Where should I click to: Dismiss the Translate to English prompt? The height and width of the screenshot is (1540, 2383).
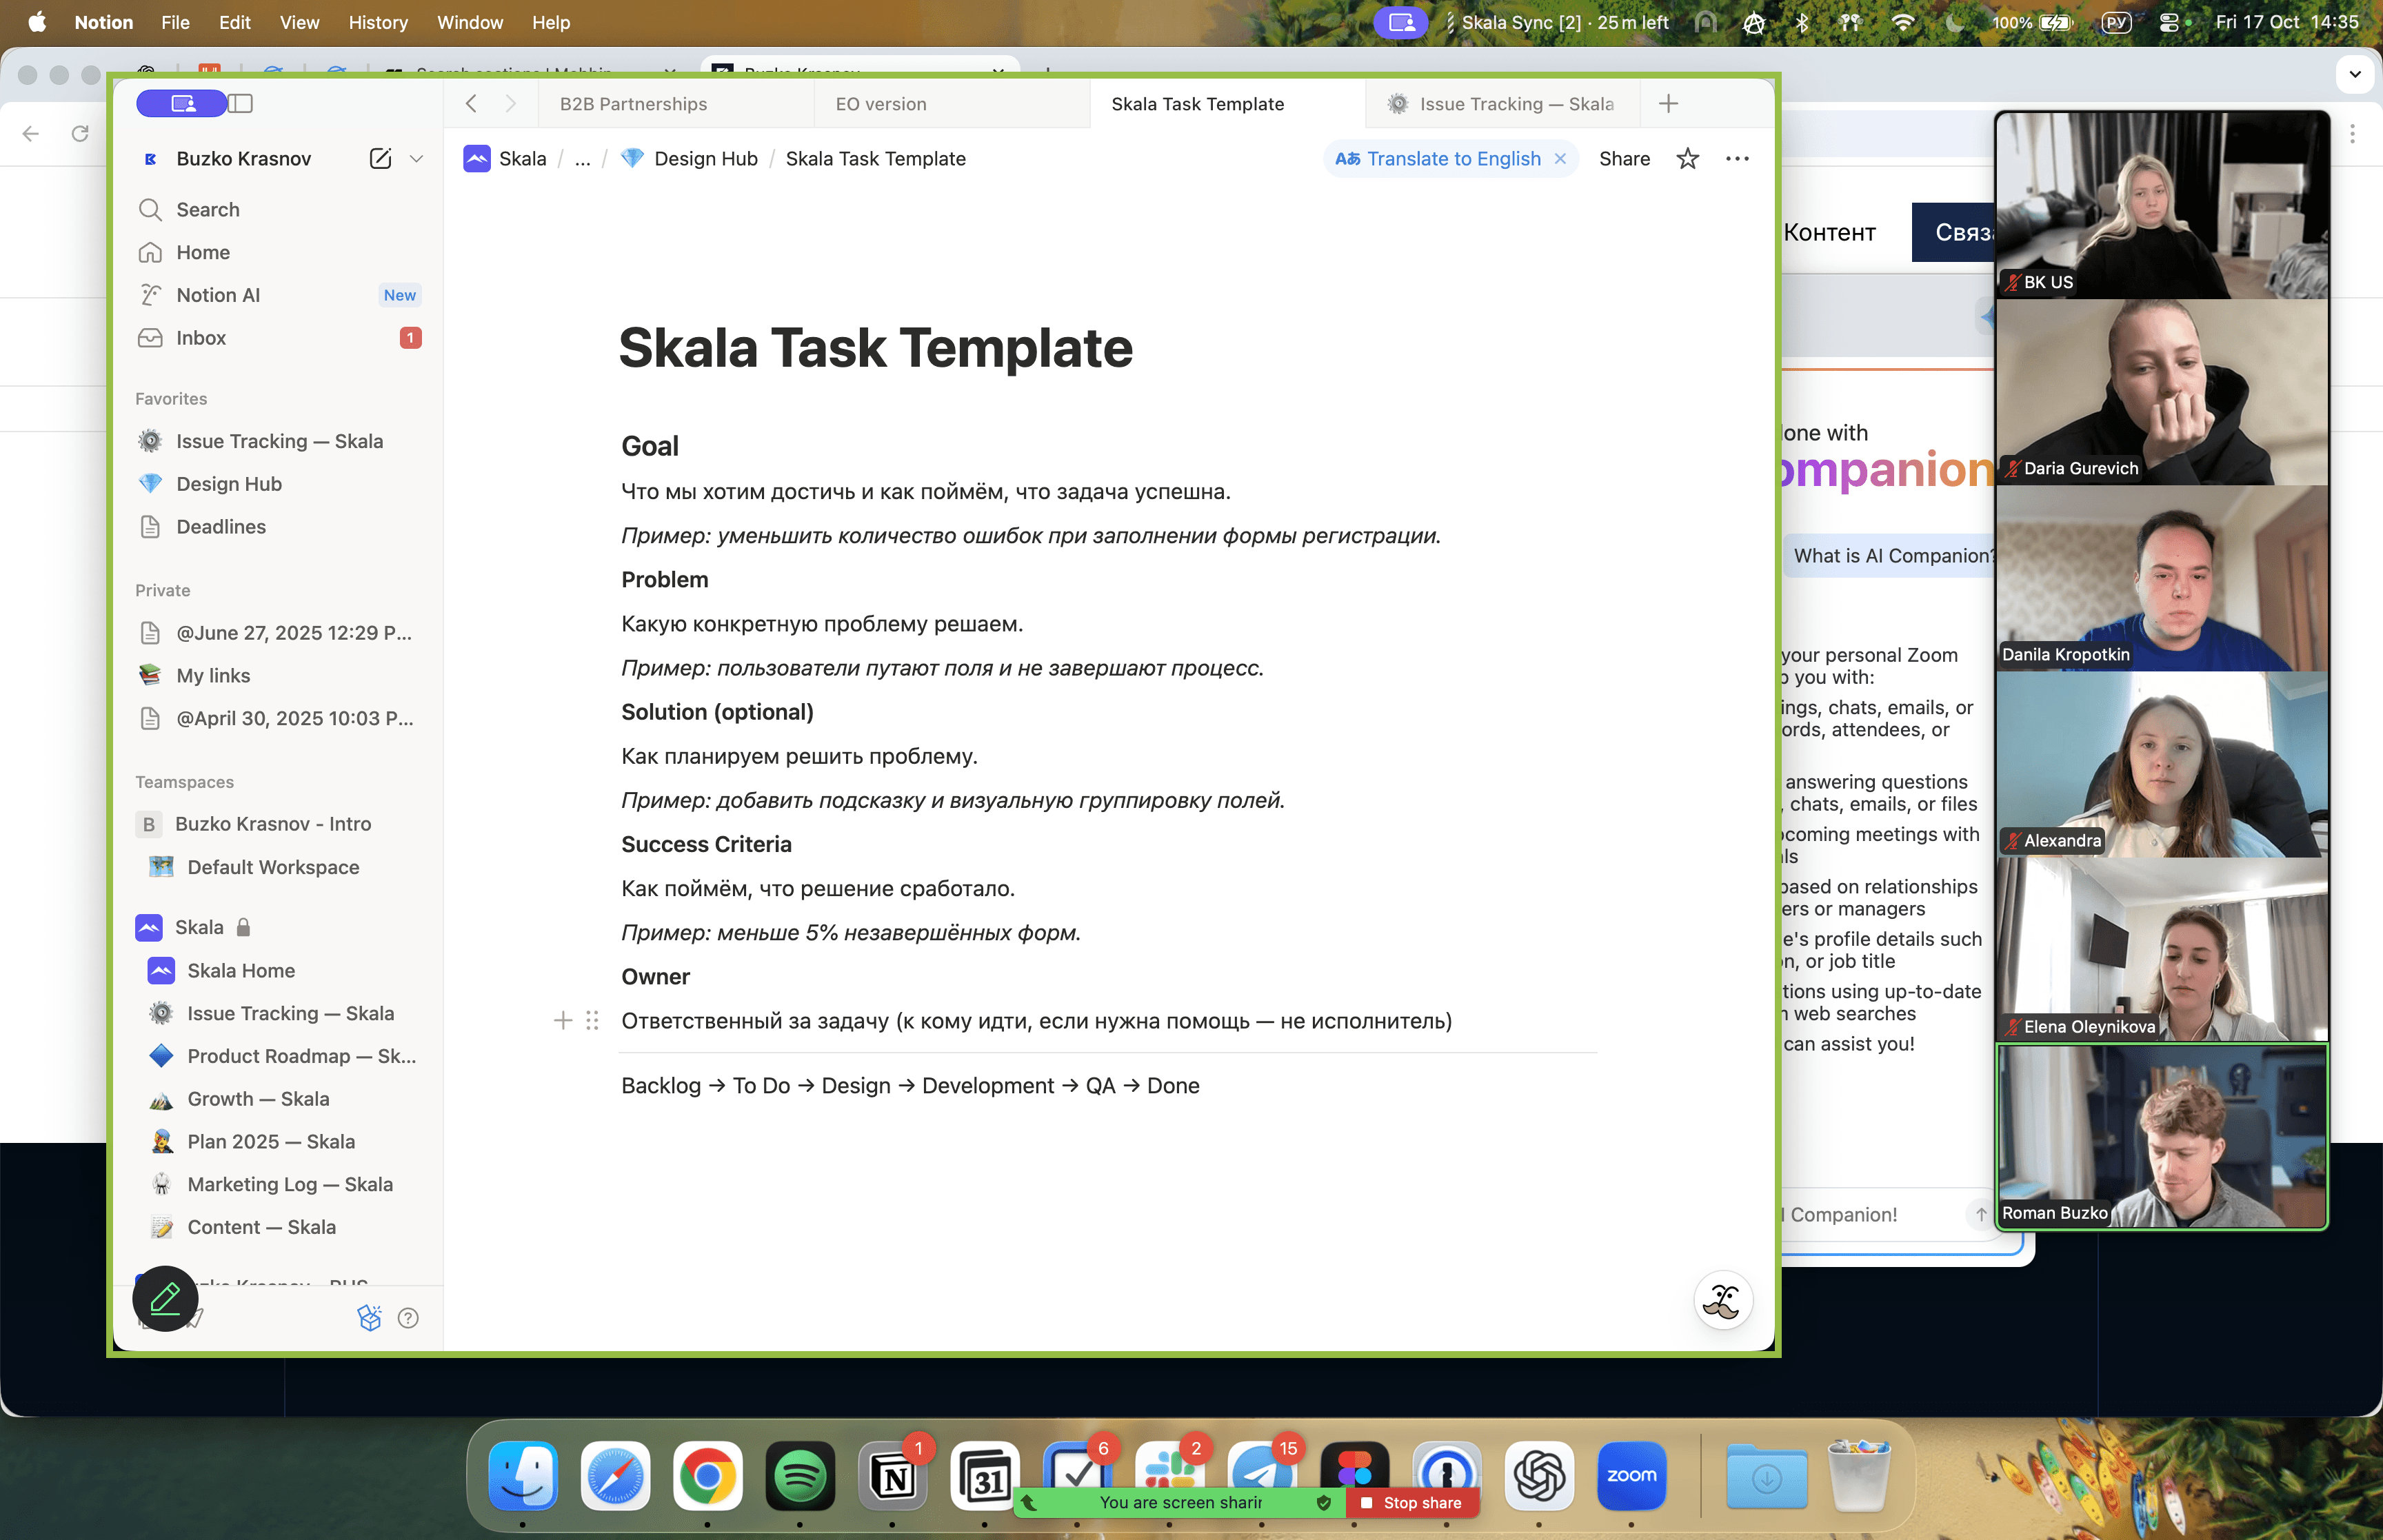[1560, 158]
